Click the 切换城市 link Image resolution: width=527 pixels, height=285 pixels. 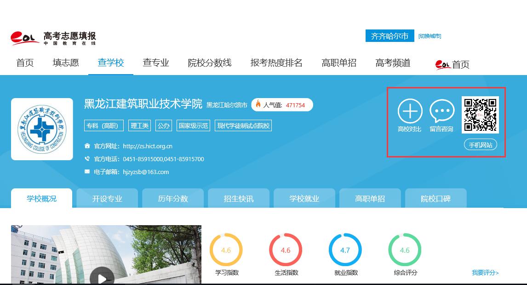click(430, 36)
